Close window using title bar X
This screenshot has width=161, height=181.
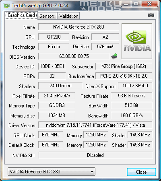click(x=149, y=4)
